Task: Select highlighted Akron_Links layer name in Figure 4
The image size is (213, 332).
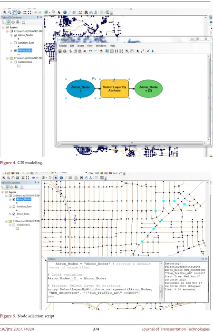Action: 25,50
